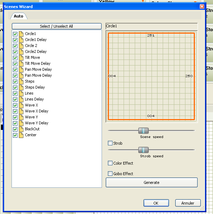The image size is (213, 214).
Task: Click the Wave X Delay file icon
Action: pyautogui.click(x=21, y=111)
